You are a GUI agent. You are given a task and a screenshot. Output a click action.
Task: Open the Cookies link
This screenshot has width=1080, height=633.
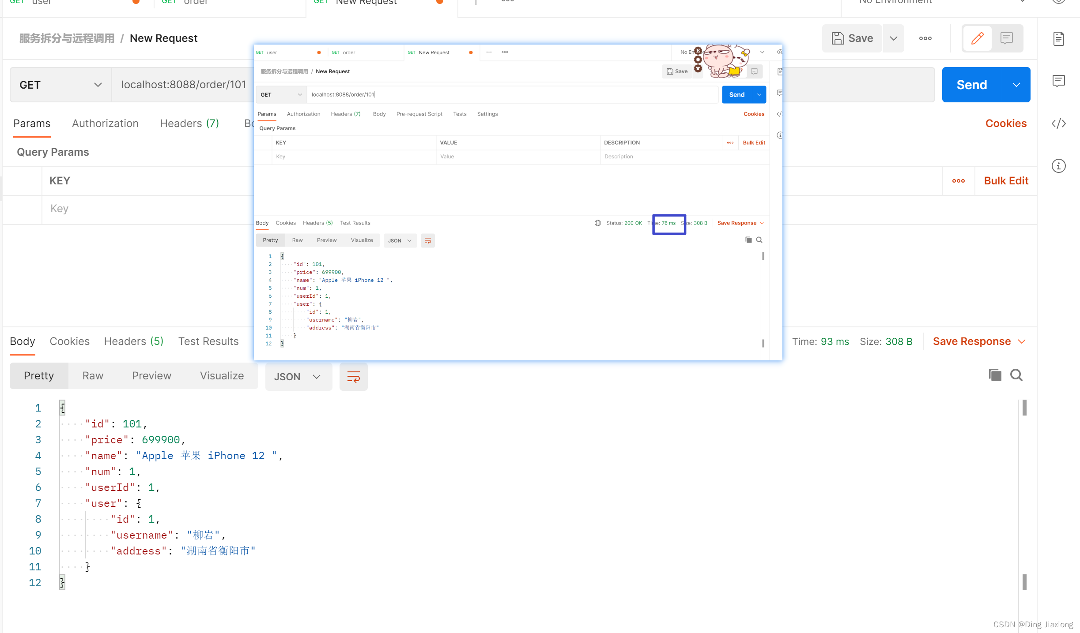point(1005,124)
